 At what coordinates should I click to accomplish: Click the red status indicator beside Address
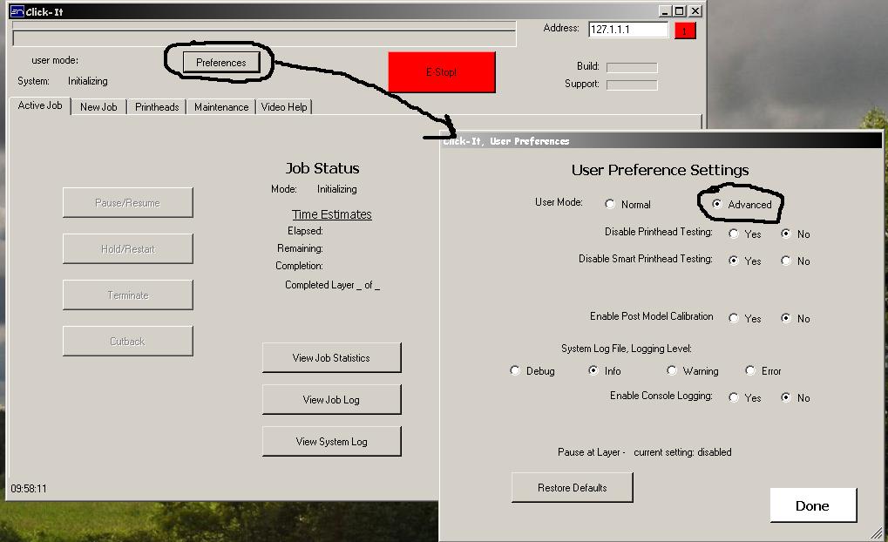(x=685, y=30)
